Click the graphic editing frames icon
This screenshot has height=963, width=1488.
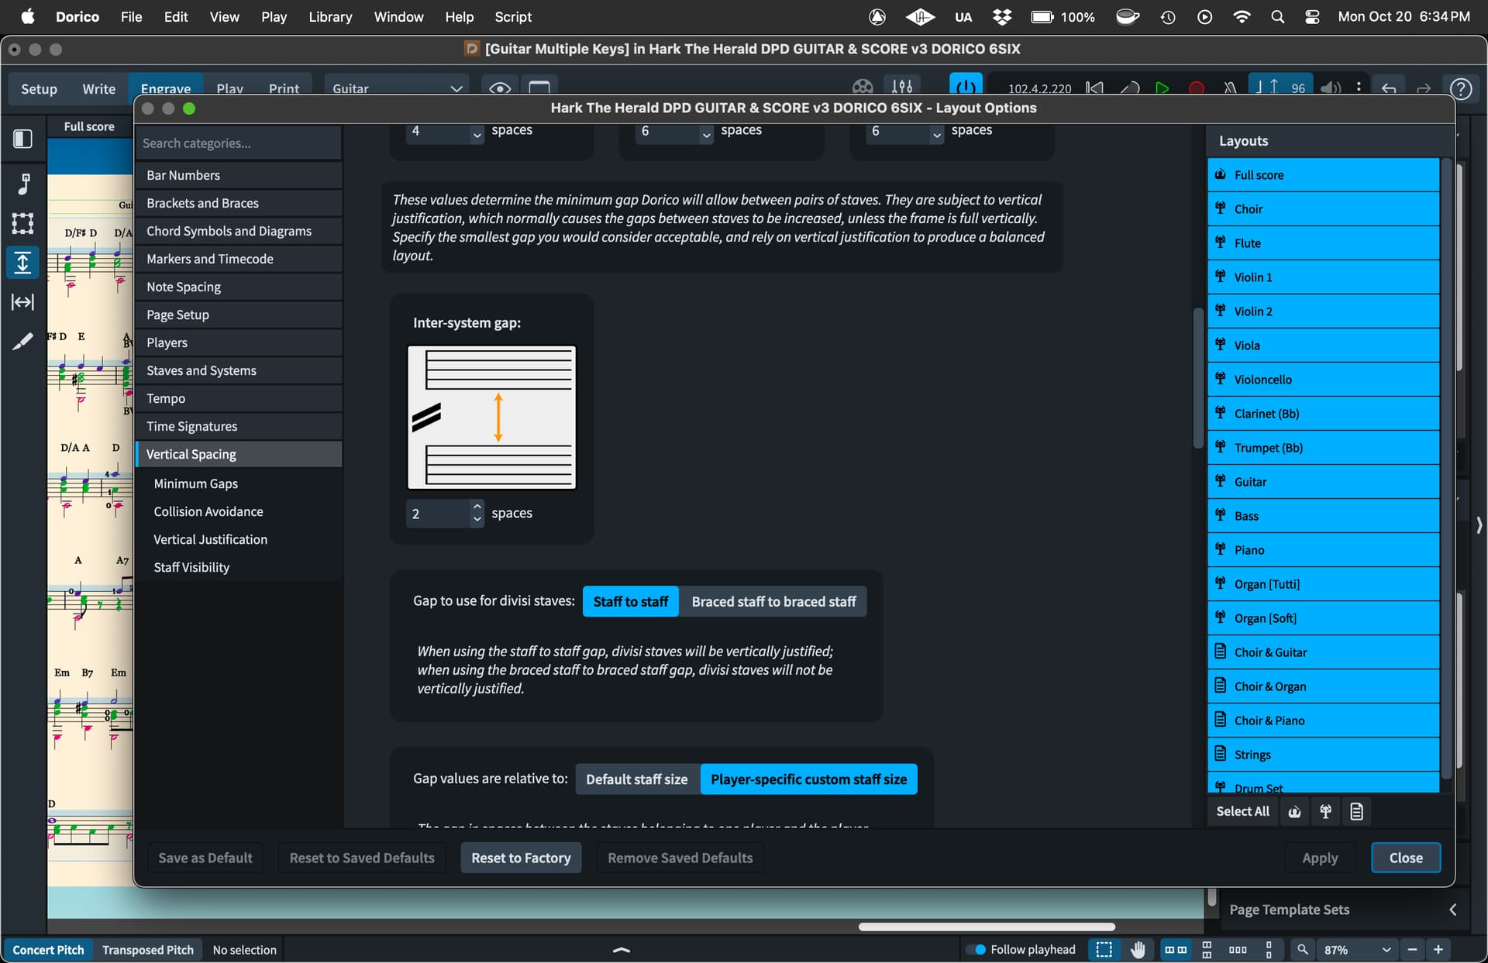[22, 224]
